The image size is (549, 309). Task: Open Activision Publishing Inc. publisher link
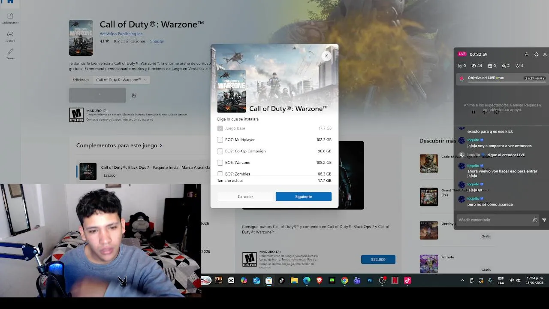tap(121, 34)
